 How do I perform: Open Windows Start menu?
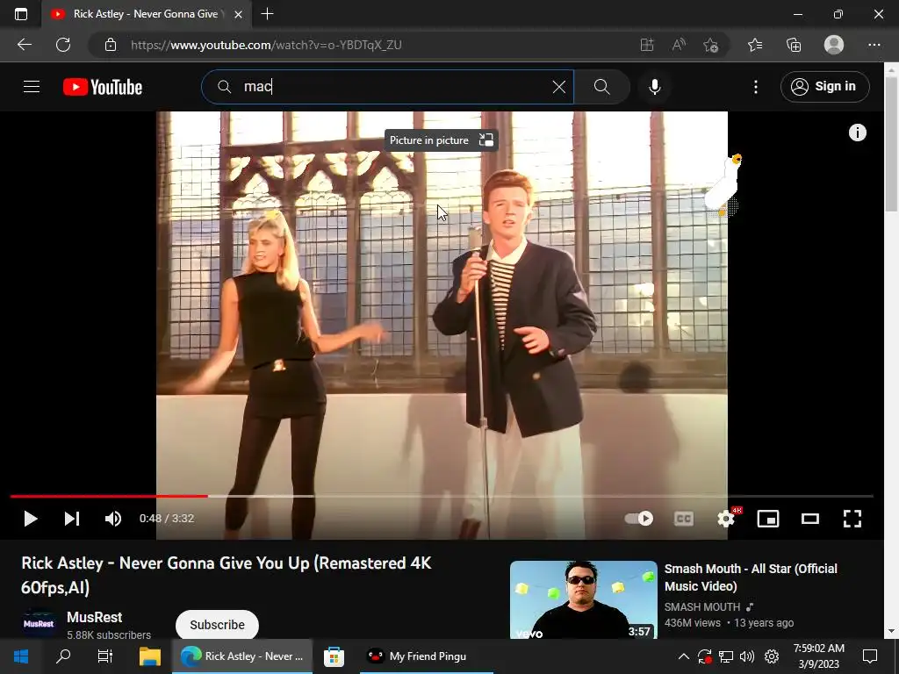21,656
